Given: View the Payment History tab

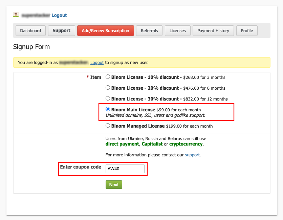Looking at the screenshot, I should pos(213,30).
